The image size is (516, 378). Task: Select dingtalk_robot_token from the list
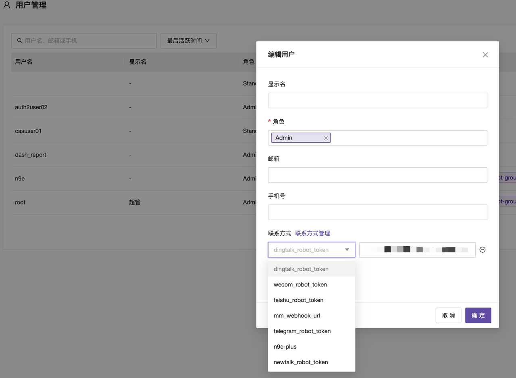pos(311,269)
